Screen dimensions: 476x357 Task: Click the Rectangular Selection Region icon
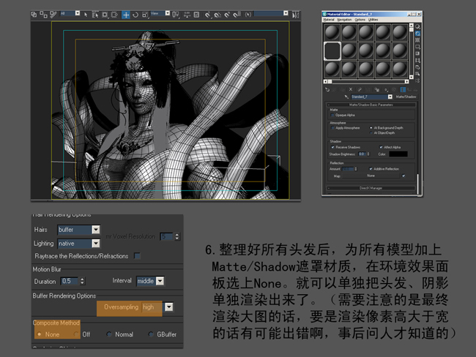105,15
